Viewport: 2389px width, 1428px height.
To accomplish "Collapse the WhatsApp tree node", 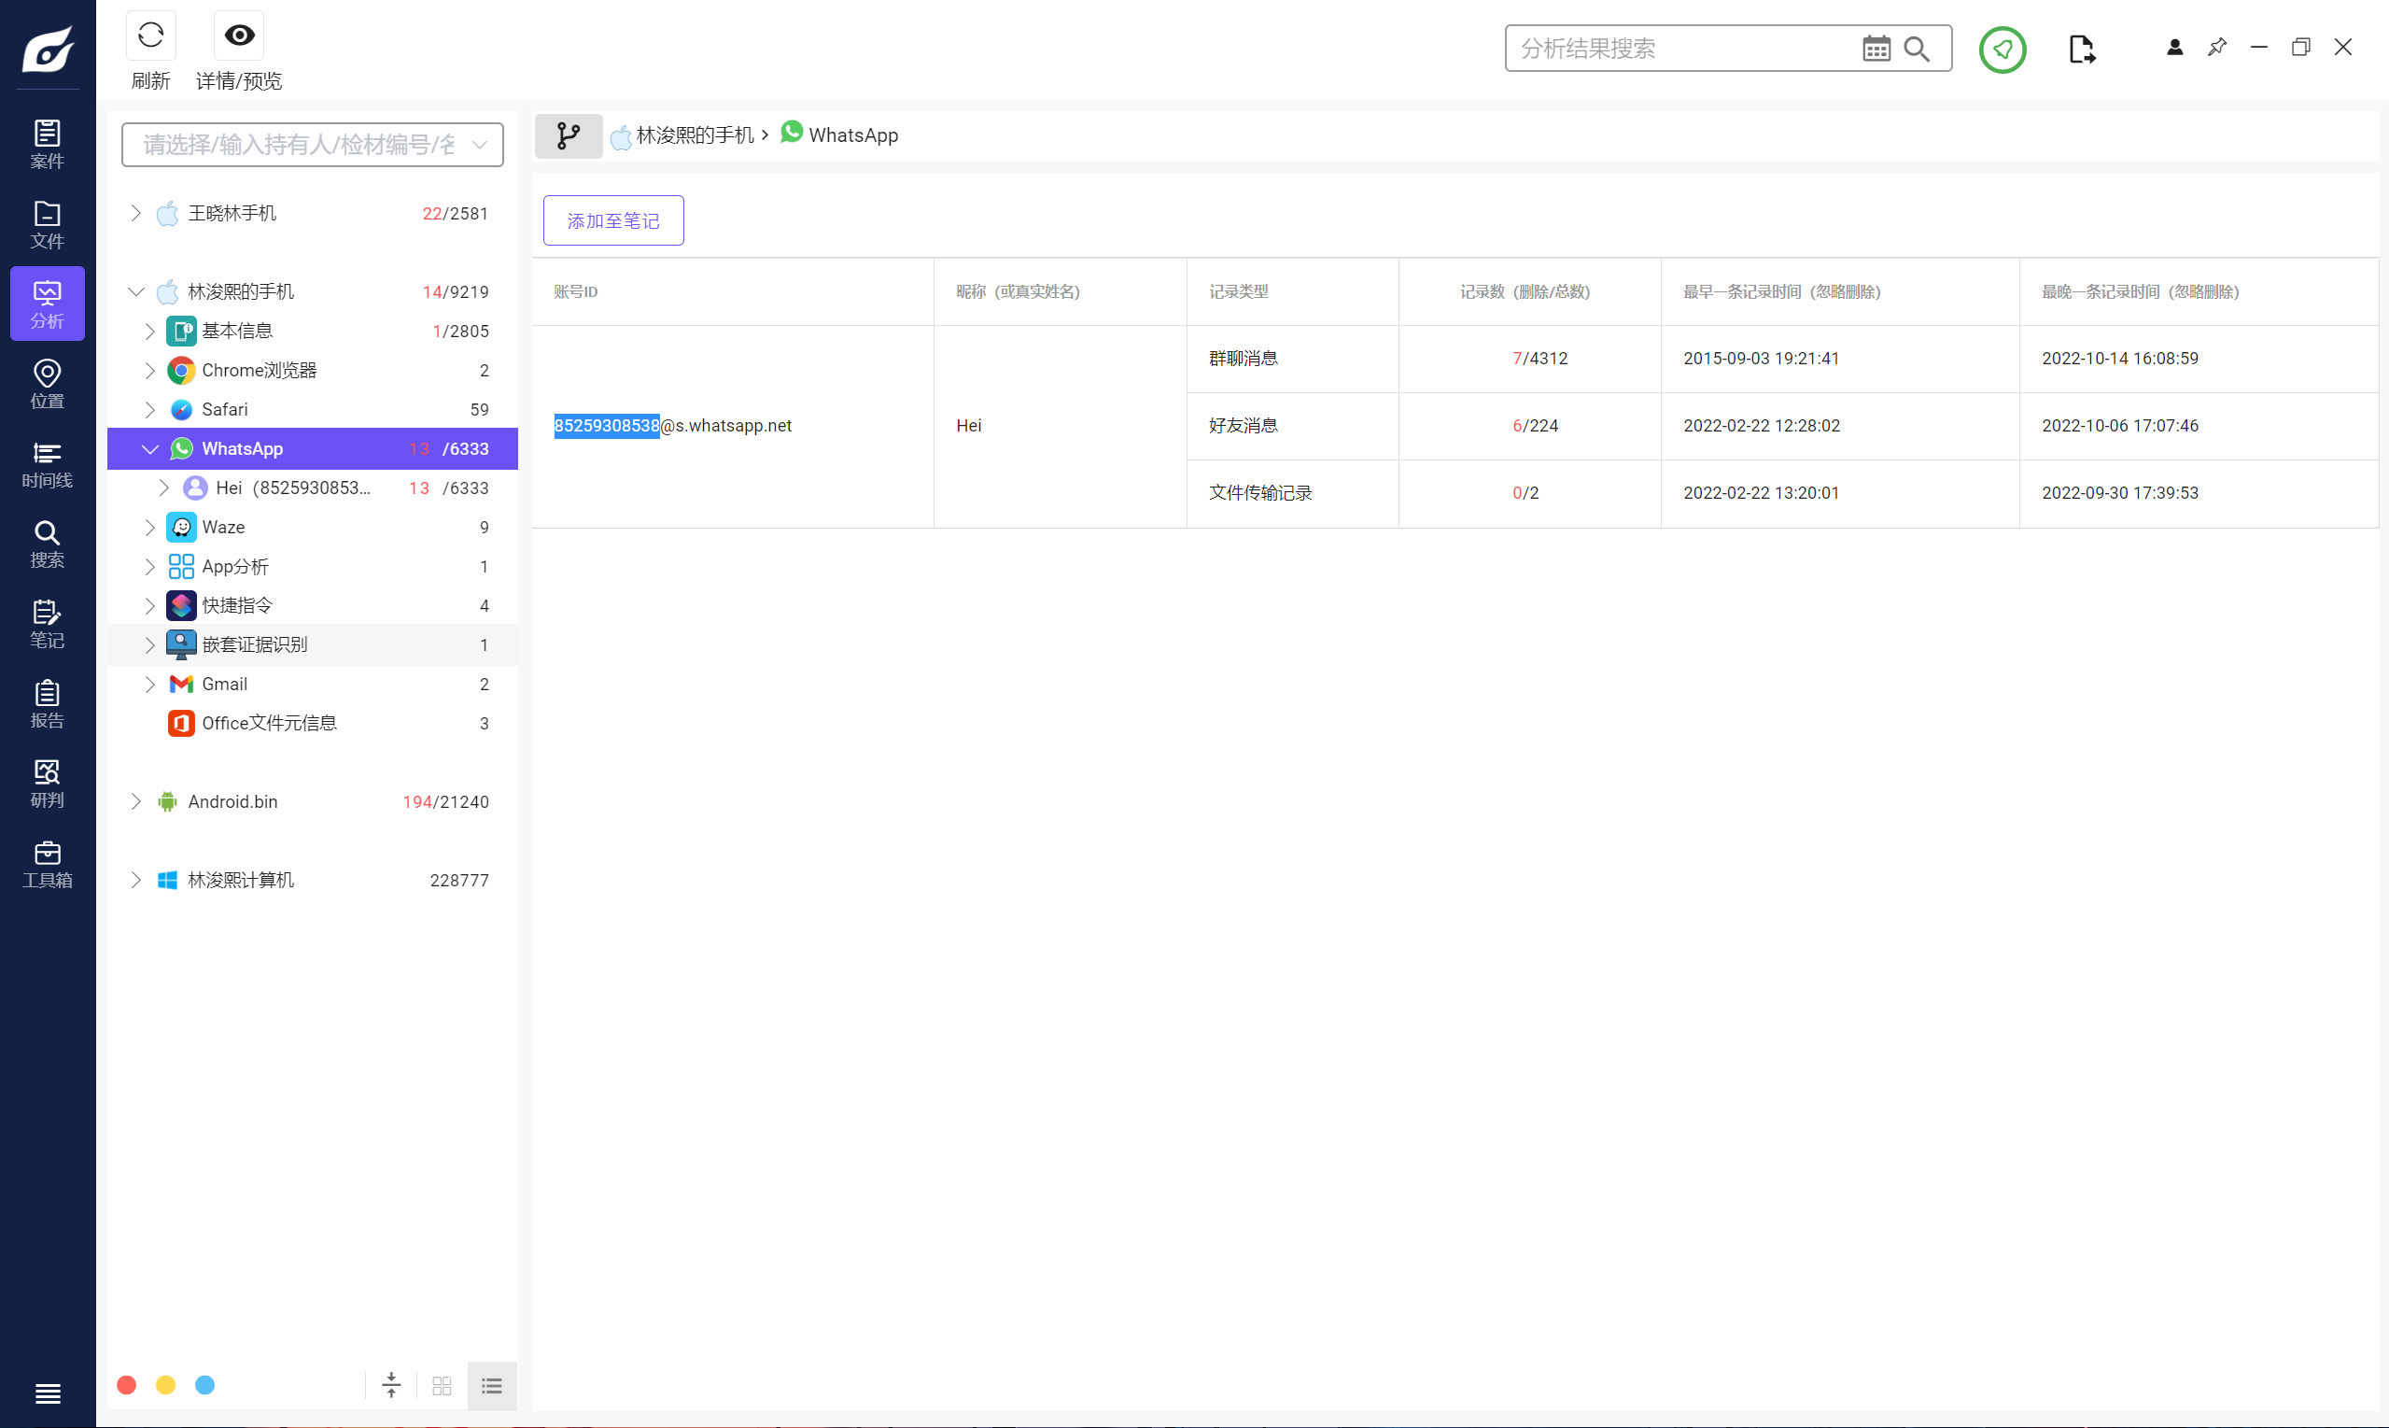I will tap(150, 449).
